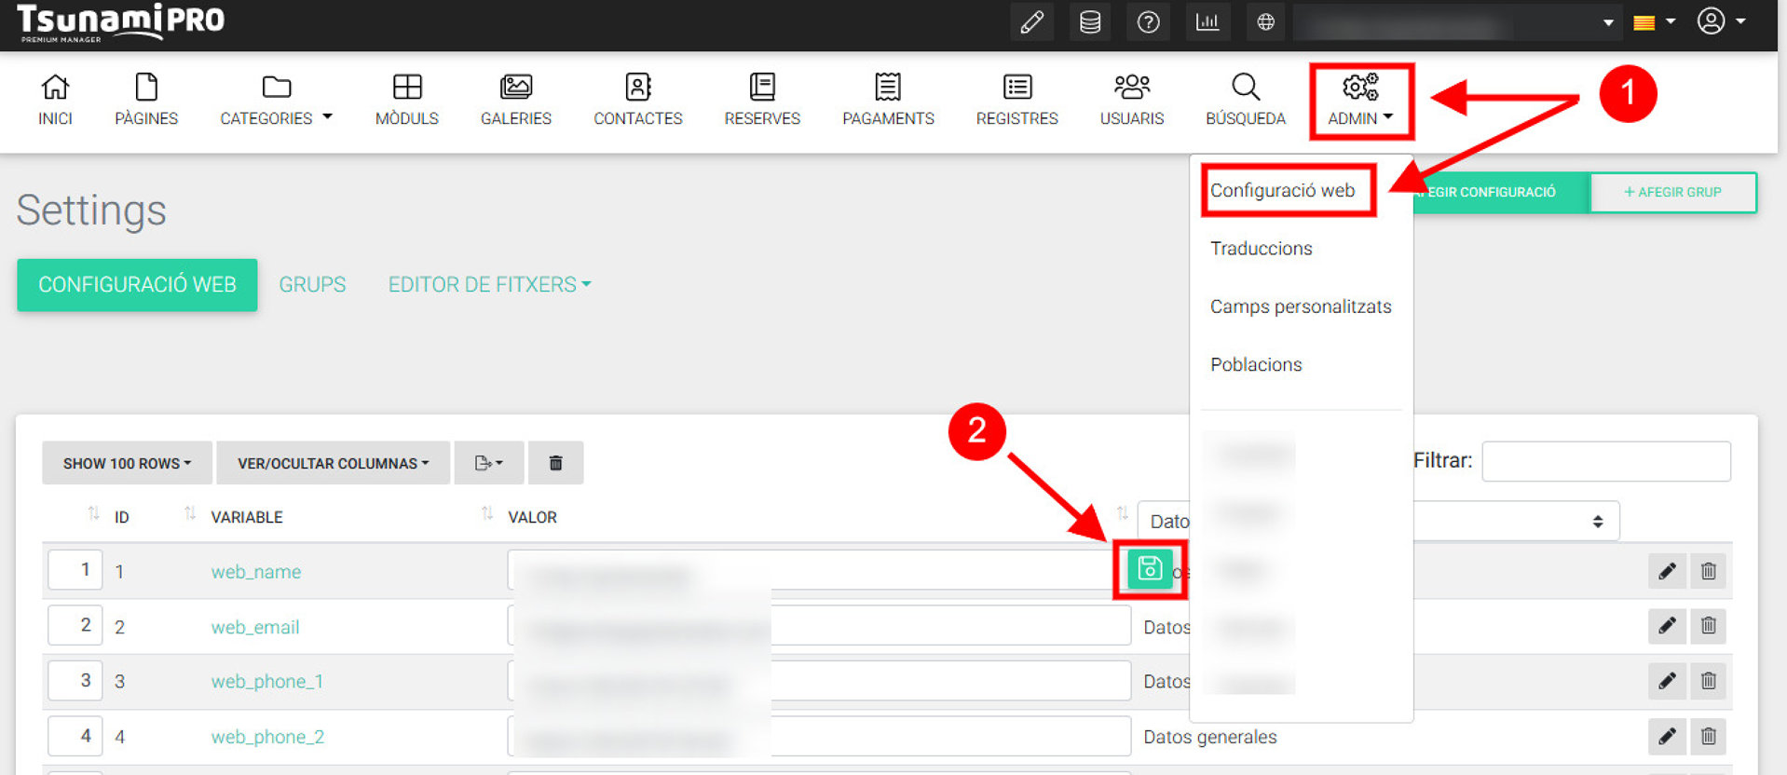The width and height of the screenshot is (1787, 775).
Task: Open the web_phone_2 variable link
Action: pyautogui.click(x=267, y=737)
